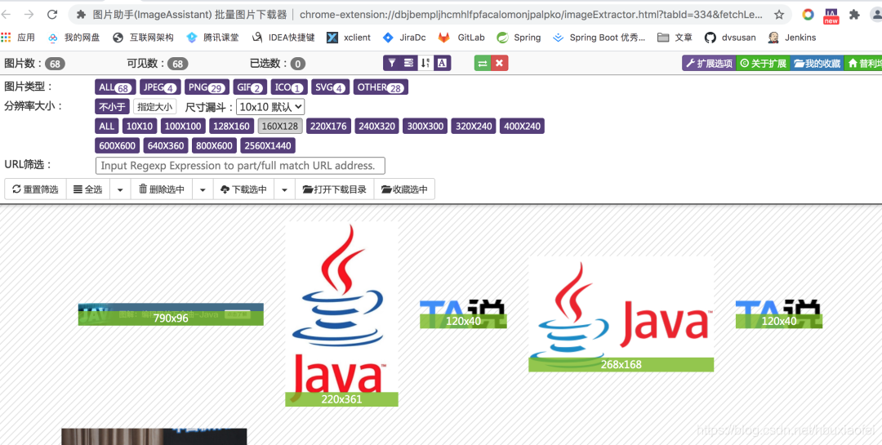Viewport: 882px width, 445px height.
Task: Select the 128X160 resolution filter
Action: 232,126
